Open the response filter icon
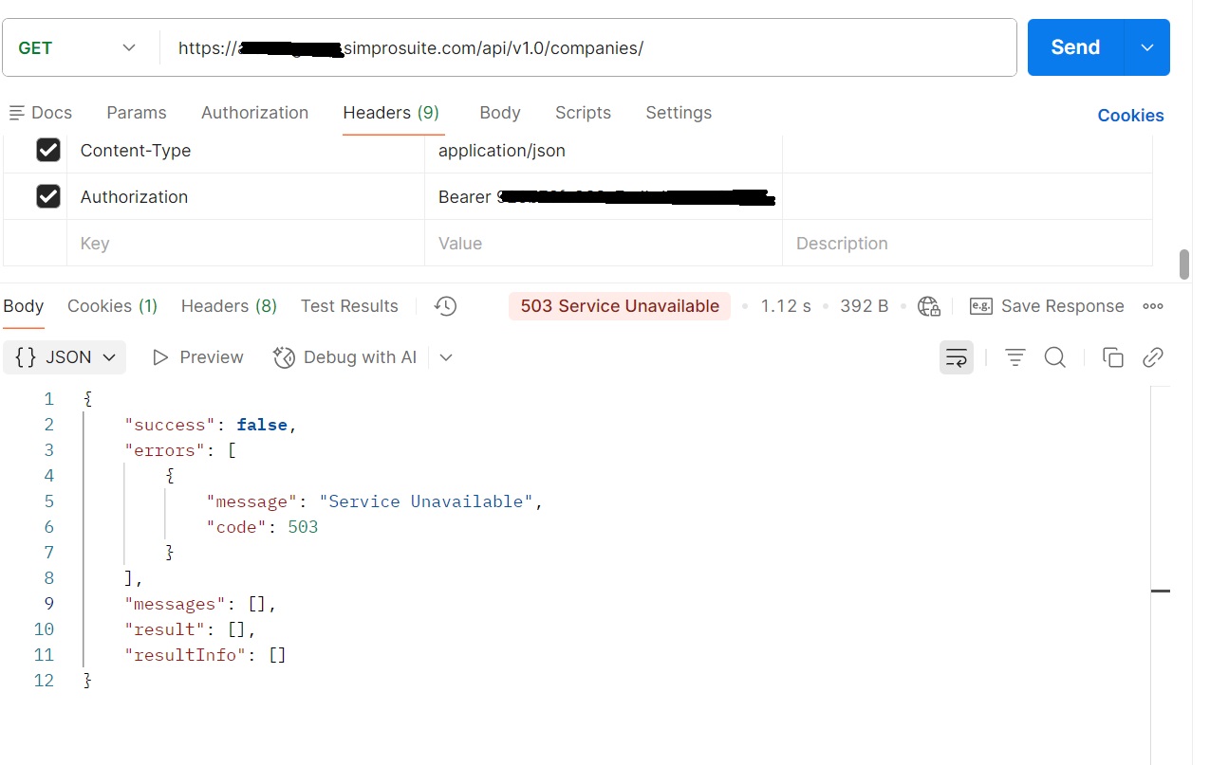 (x=1015, y=357)
